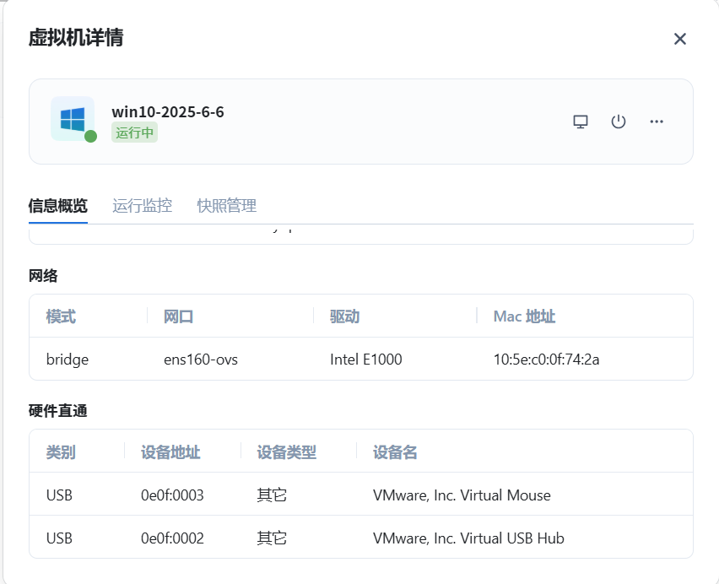This screenshot has width=719, height=584.
Task: Click the Windows logo VM icon
Action: [x=73, y=118]
